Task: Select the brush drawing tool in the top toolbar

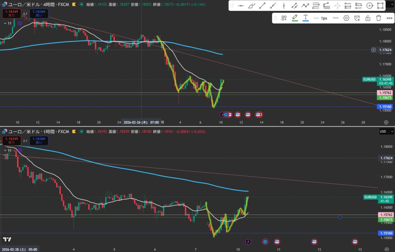Action: click(252, 6)
